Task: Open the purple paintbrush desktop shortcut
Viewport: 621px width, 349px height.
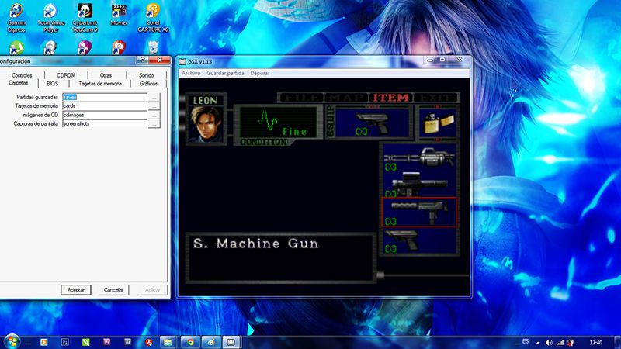Action: tap(85, 47)
